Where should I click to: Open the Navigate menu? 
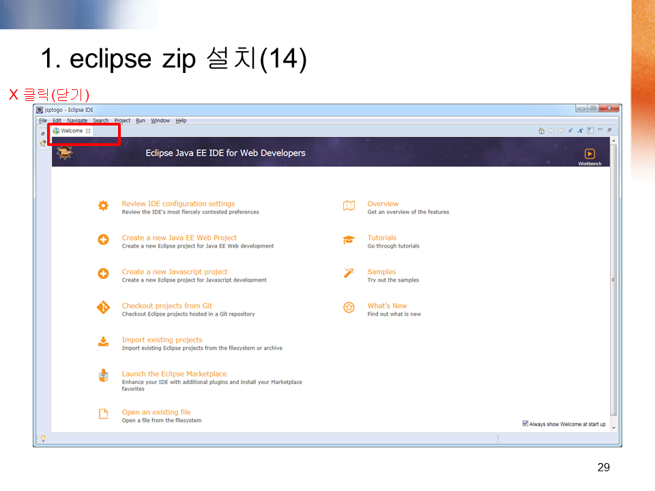coord(77,120)
